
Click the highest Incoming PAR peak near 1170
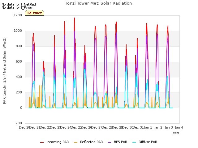coord(75,18)
